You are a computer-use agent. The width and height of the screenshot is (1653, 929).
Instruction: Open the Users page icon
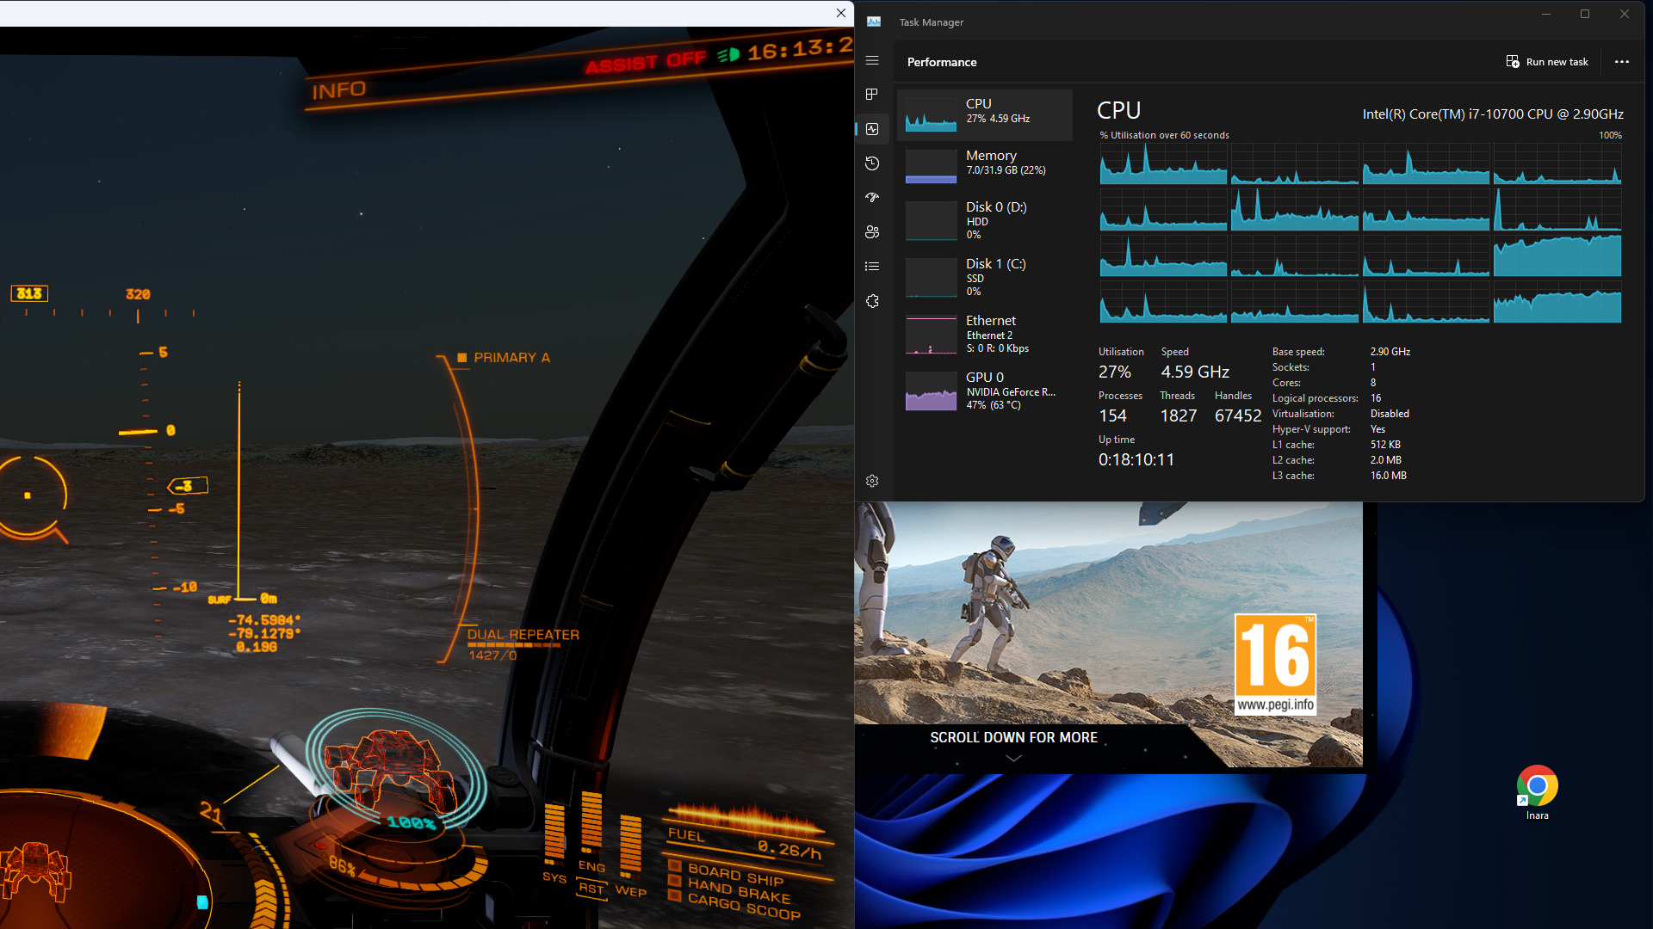(x=872, y=232)
